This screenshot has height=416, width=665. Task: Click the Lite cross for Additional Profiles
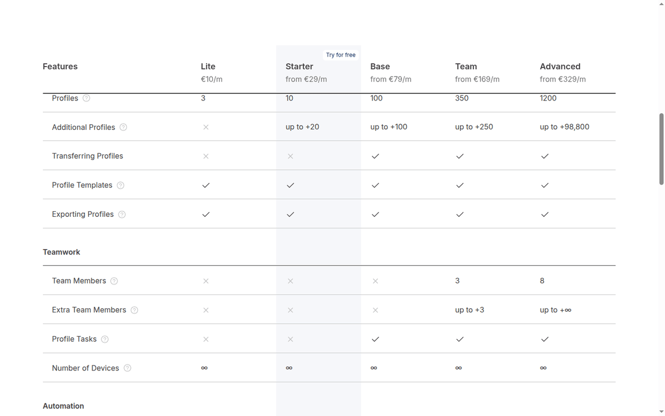coord(206,127)
